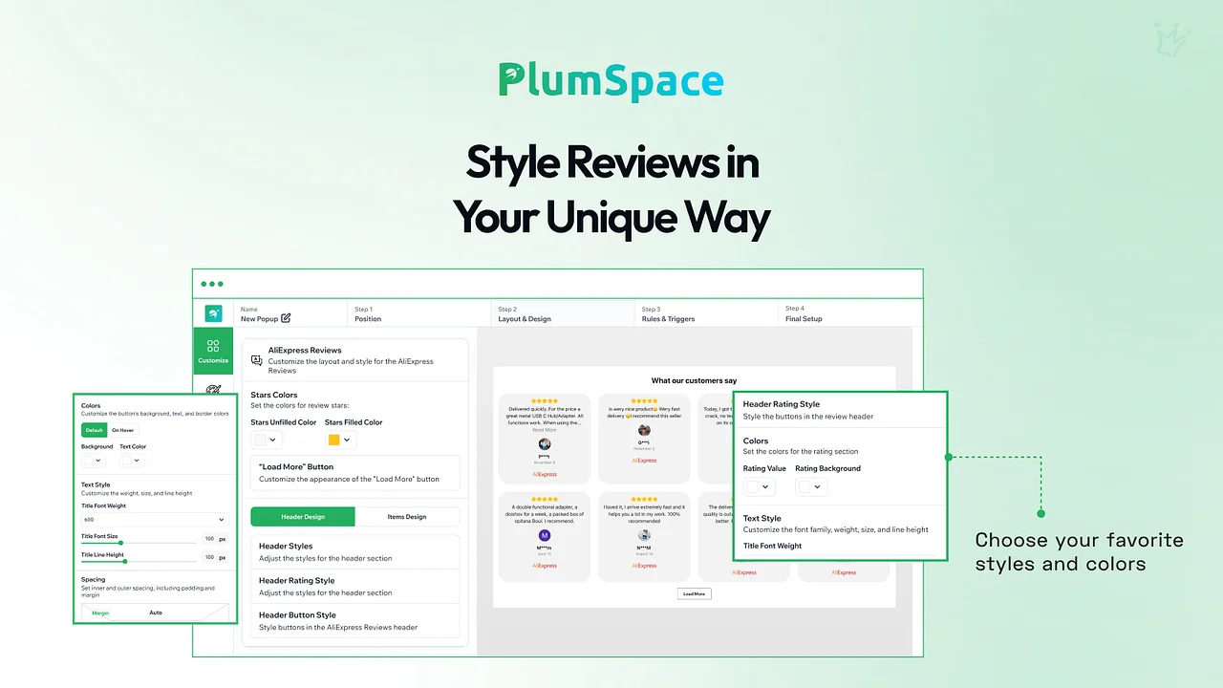The width and height of the screenshot is (1223, 688).
Task: Open the Customize sidebar icon
Action: [x=213, y=351]
